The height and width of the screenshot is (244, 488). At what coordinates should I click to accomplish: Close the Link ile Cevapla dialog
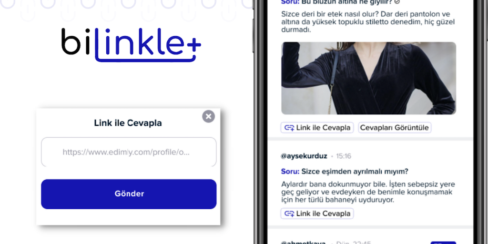(x=208, y=116)
